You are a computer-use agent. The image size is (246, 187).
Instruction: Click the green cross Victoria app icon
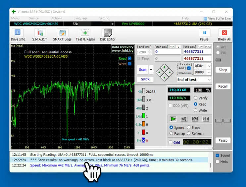(x=14, y=12)
